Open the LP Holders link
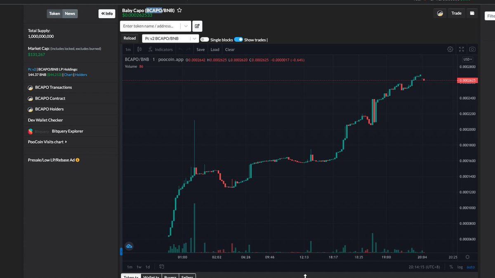 [81, 75]
